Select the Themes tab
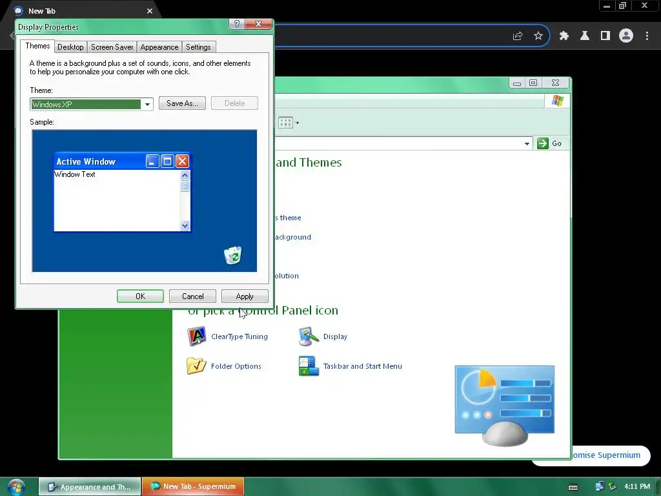This screenshot has width=661, height=496. pos(37,46)
